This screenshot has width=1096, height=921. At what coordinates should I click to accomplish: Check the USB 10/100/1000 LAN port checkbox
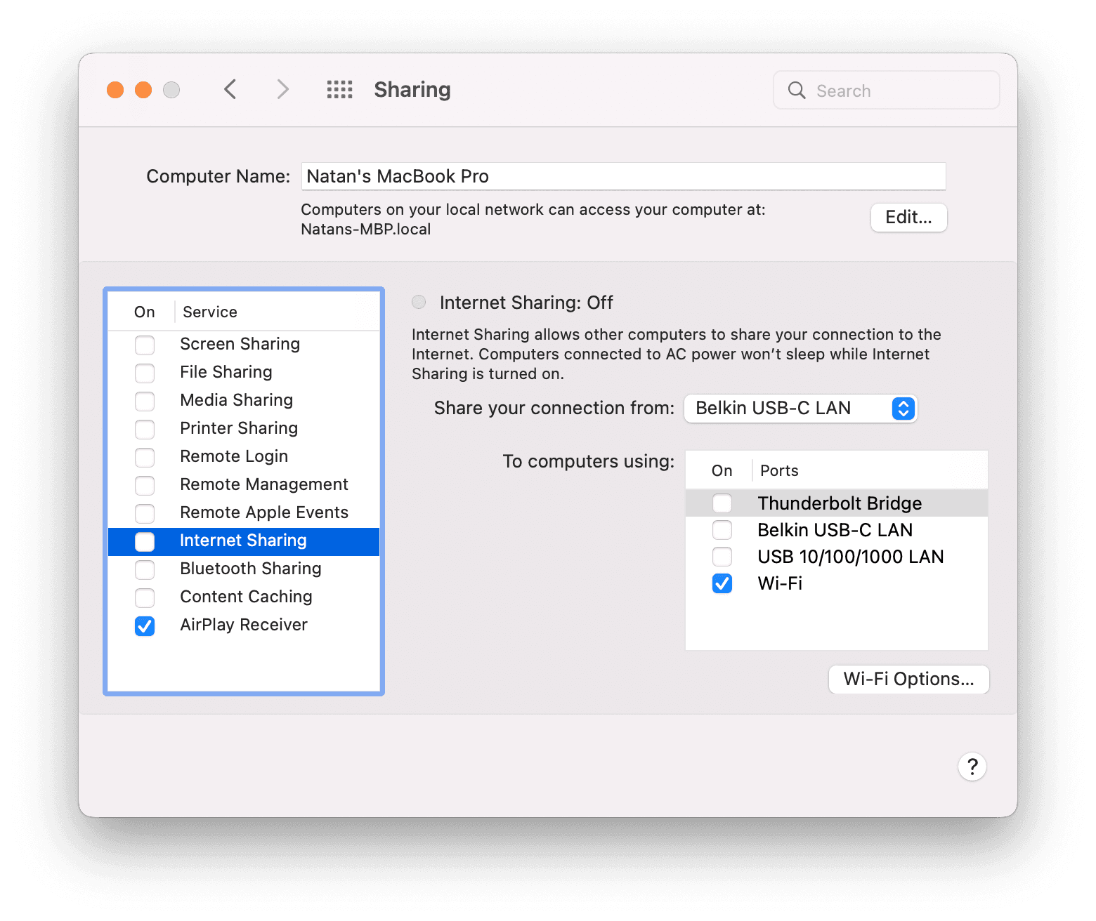(x=722, y=557)
